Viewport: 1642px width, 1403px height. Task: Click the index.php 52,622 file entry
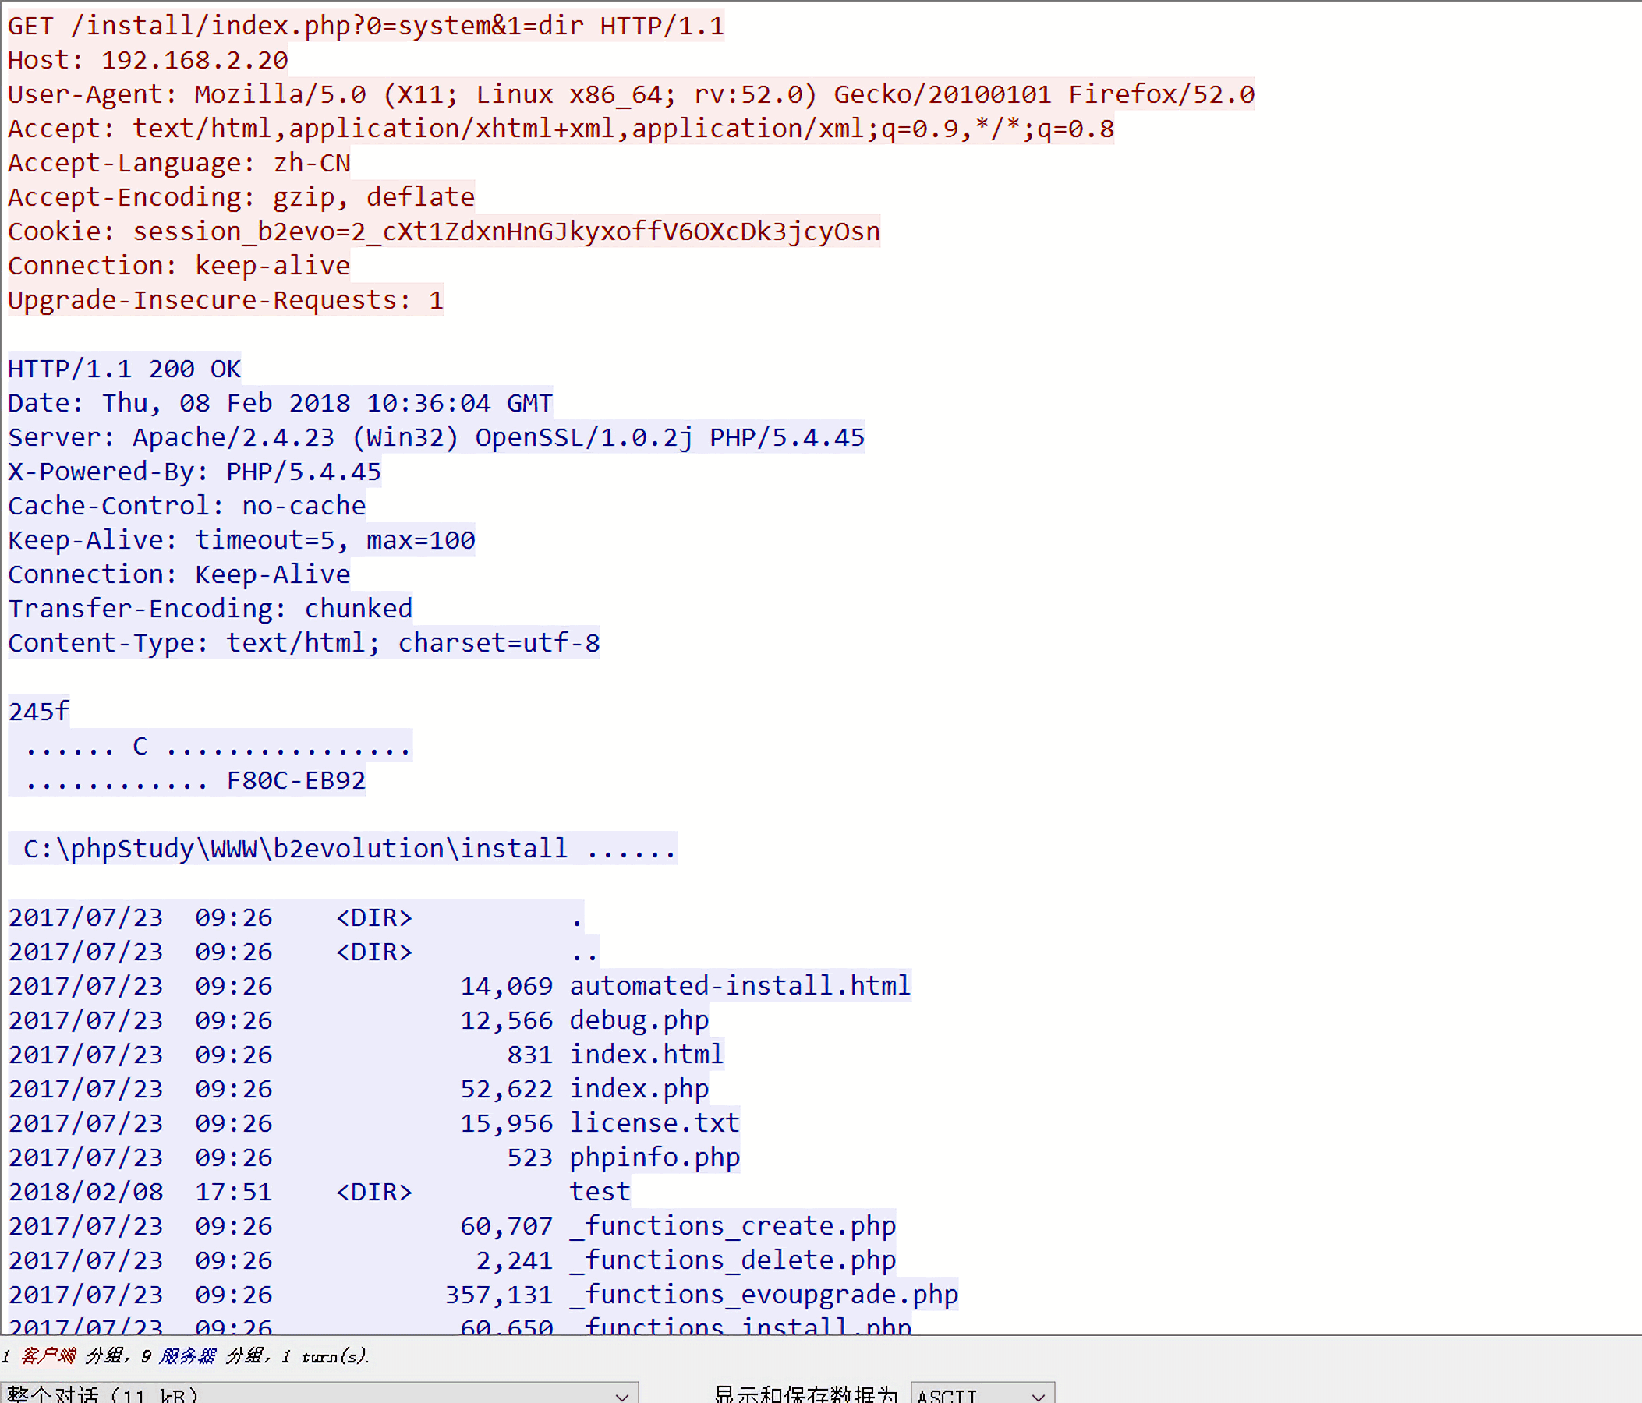click(358, 1088)
